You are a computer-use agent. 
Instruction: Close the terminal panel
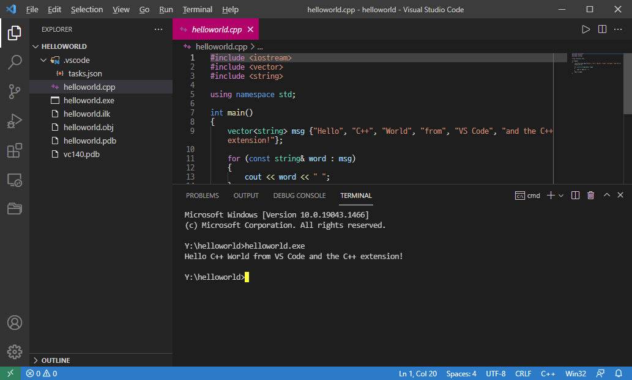[x=620, y=195]
